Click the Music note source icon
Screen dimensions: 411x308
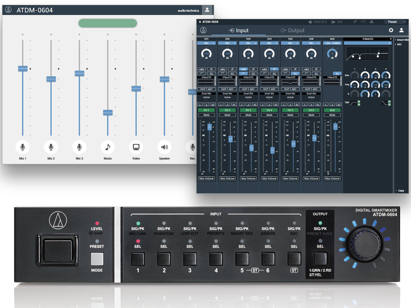[107, 147]
